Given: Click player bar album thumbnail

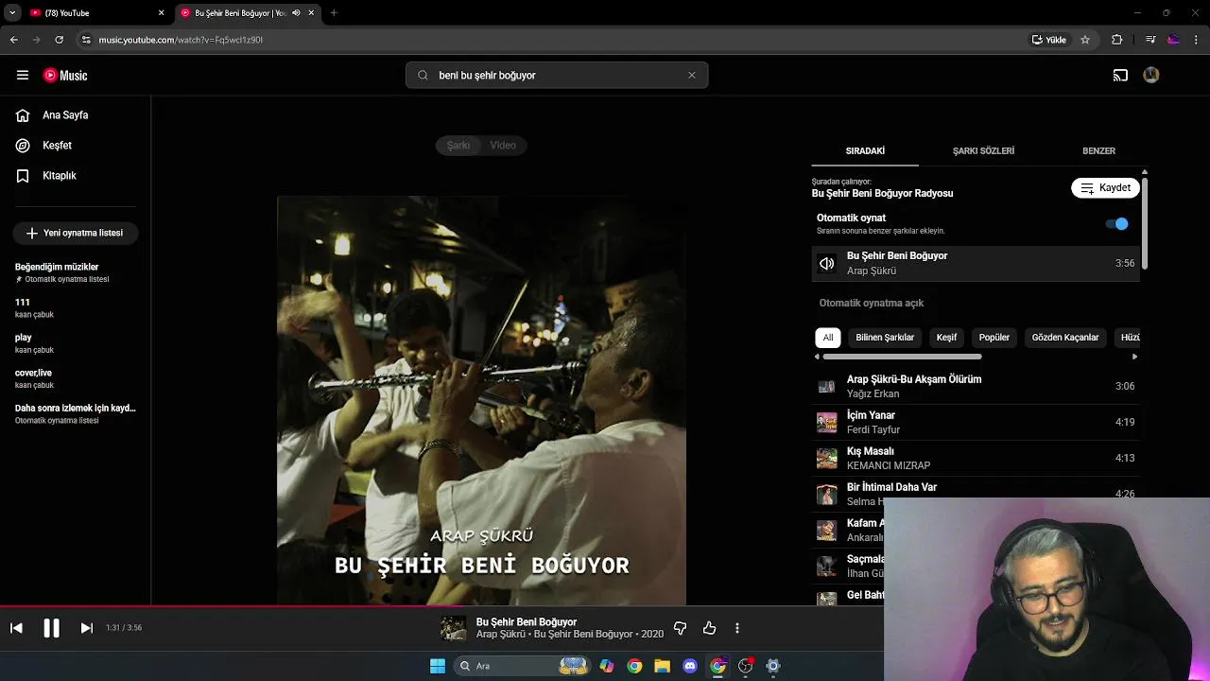Looking at the screenshot, I should pos(454,628).
